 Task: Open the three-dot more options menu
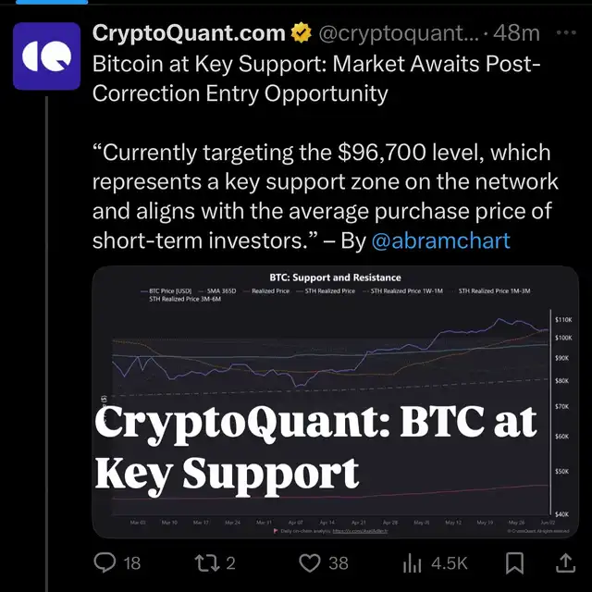click(563, 33)
